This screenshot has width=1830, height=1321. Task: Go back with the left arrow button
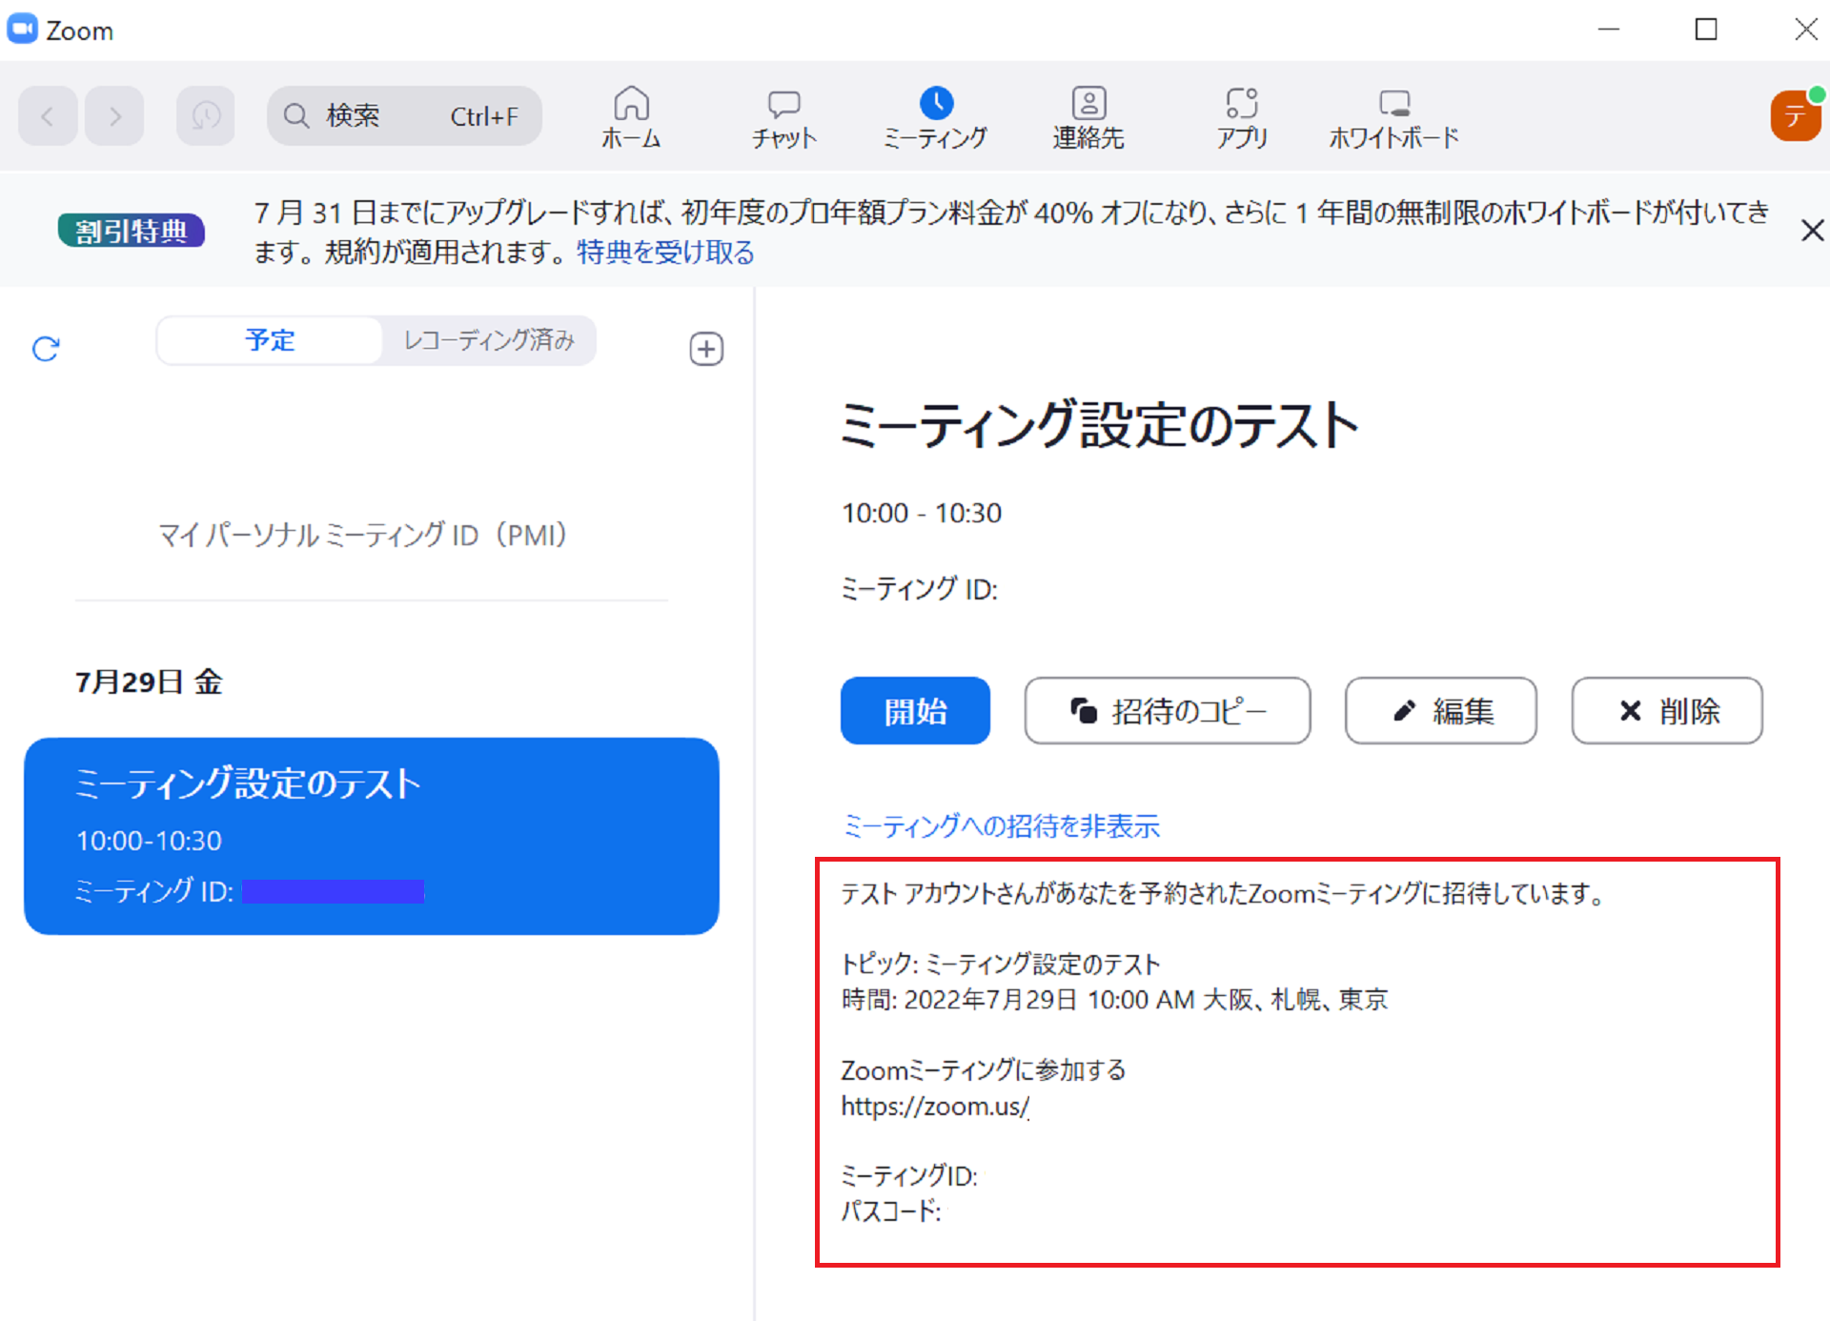[48, 116]
